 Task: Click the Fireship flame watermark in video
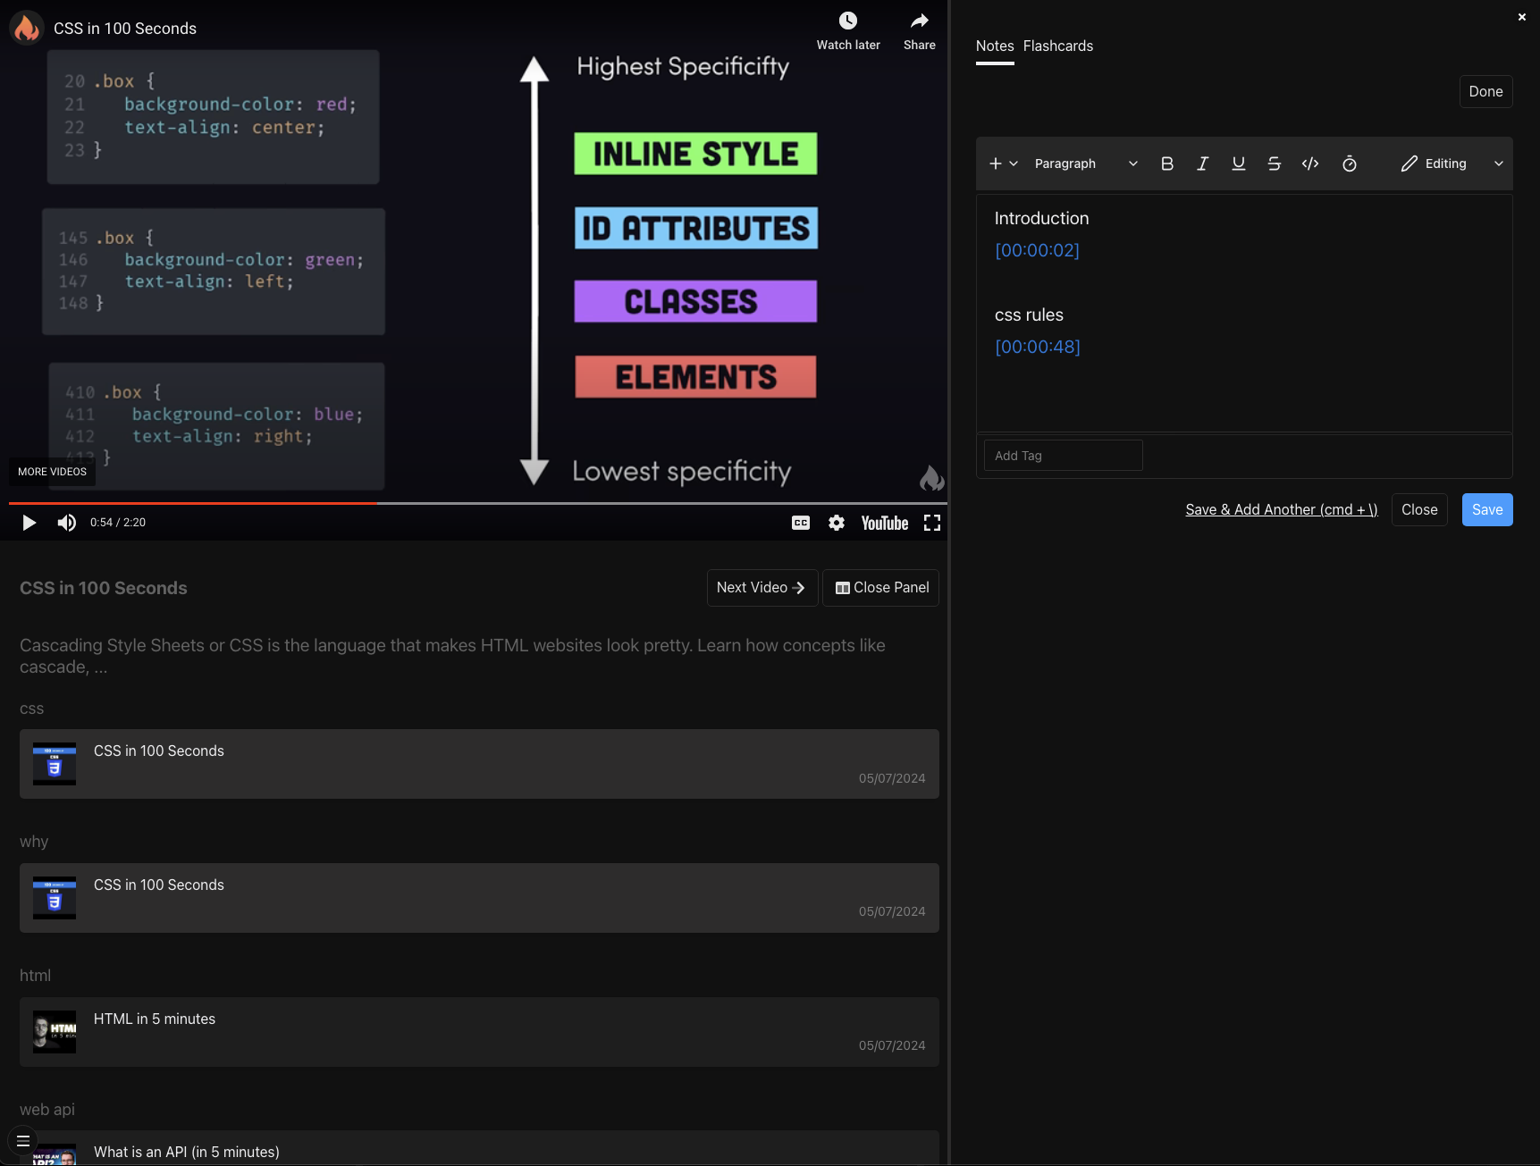pyautogui.click(x=931, y=479)
